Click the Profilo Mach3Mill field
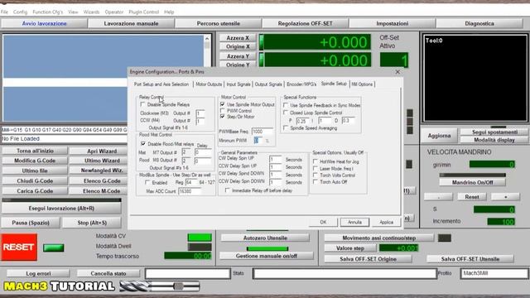Screen dimensions: 530x298 pyautogui.click(x=494, y=273)
